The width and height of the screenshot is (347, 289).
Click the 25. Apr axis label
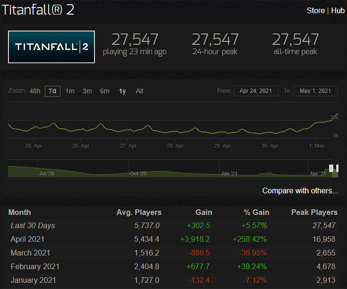[x=33, y=145]
